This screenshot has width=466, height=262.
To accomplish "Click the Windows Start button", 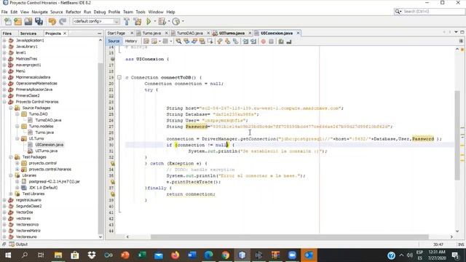I will pos(8,255).
